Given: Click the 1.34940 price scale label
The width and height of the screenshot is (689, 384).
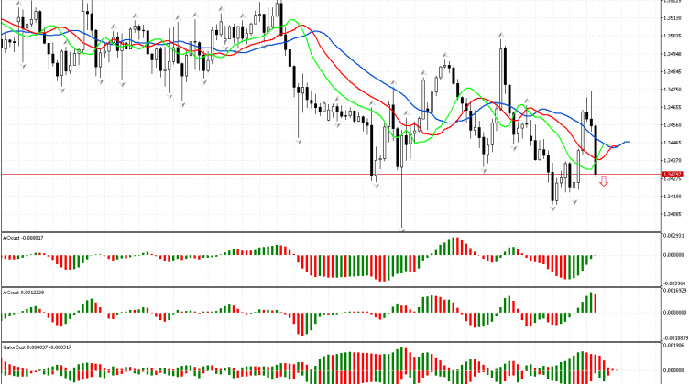Looking at the screenshot, I should click(x=673, y=54).
